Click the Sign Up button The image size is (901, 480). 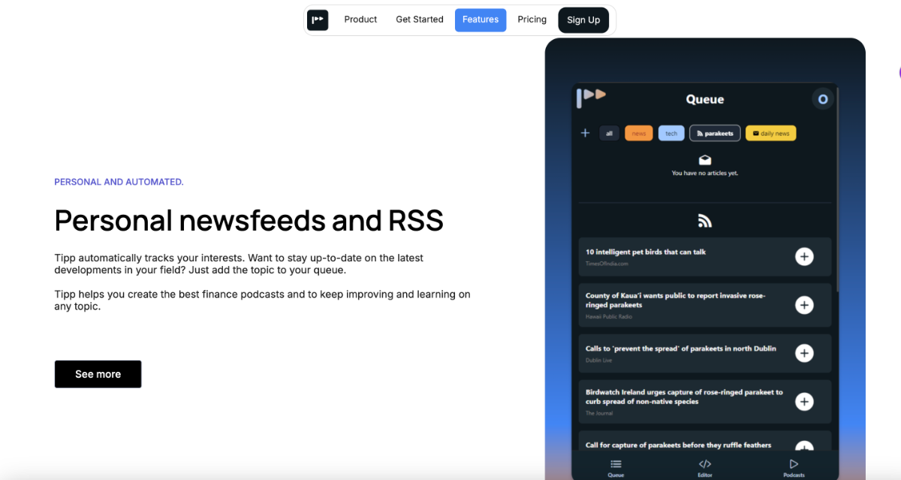pos(583,20)
